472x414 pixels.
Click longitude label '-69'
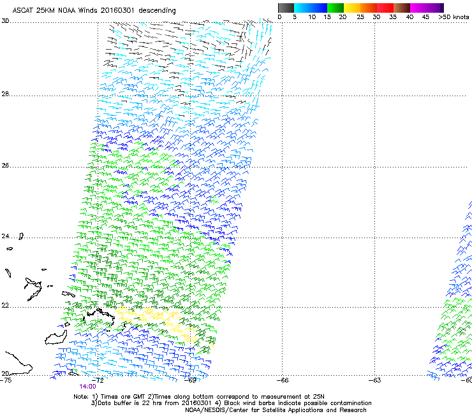coord(191,380)
